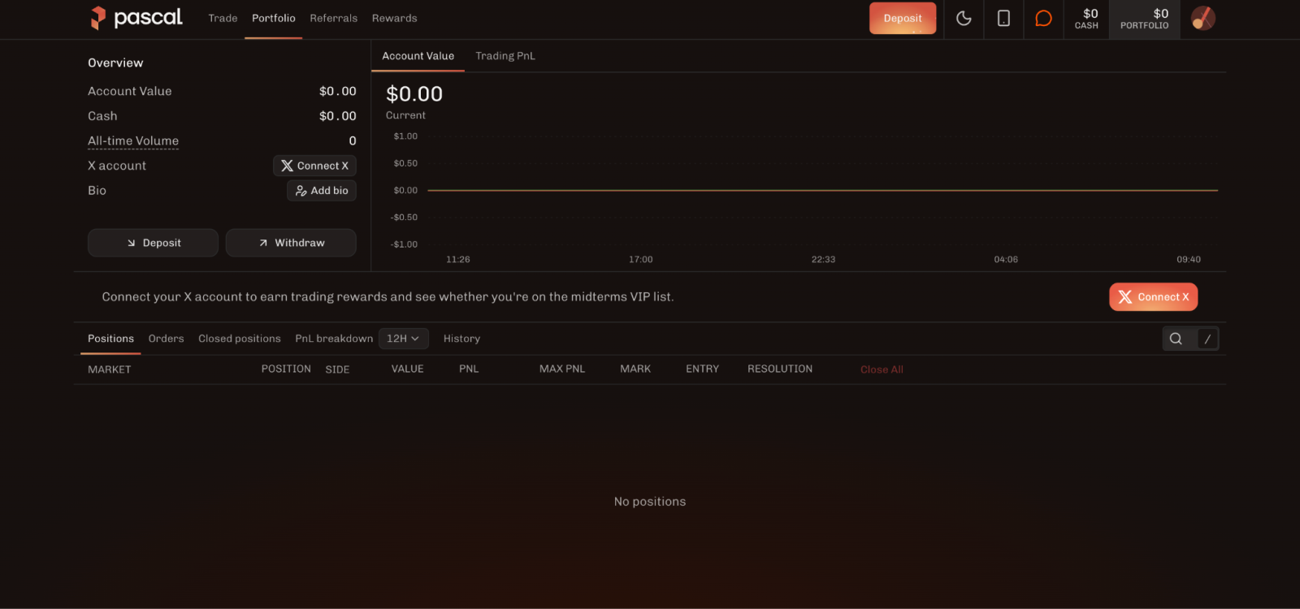Select the Positions tab
1300x609 pixels.
pos(110,339)
